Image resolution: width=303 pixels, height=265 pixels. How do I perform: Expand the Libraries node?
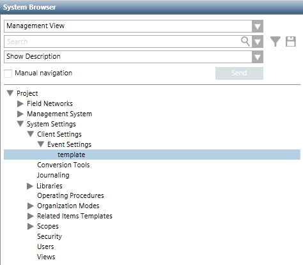[x=30, y=186]
